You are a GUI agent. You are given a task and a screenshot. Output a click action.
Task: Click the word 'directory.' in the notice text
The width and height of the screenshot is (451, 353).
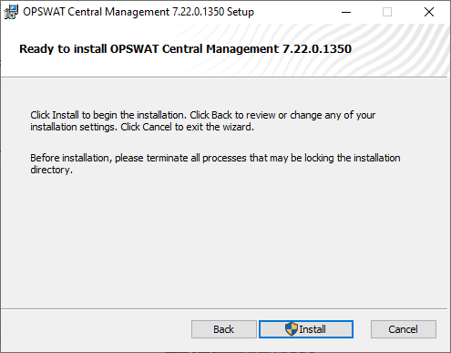[x=51, y=170]
